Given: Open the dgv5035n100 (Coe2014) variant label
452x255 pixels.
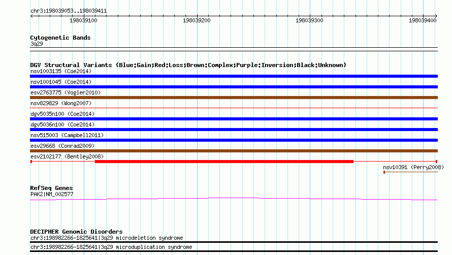Looking at the screenshot, I should click(62, 114).
